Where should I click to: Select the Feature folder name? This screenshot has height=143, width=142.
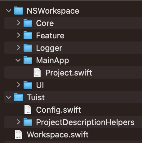(50, 36)
